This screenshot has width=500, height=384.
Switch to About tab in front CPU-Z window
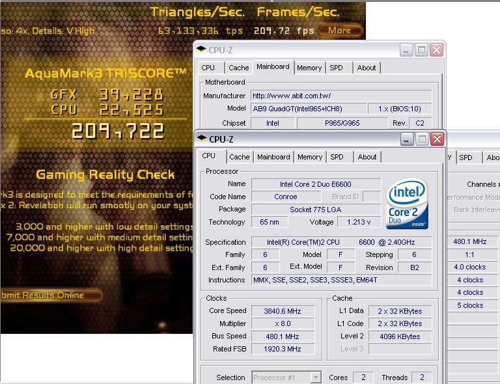367,157
